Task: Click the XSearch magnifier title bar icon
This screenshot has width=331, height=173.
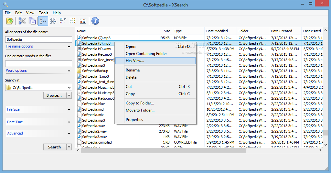Action: pyautogui.click(x=6, y=5)
